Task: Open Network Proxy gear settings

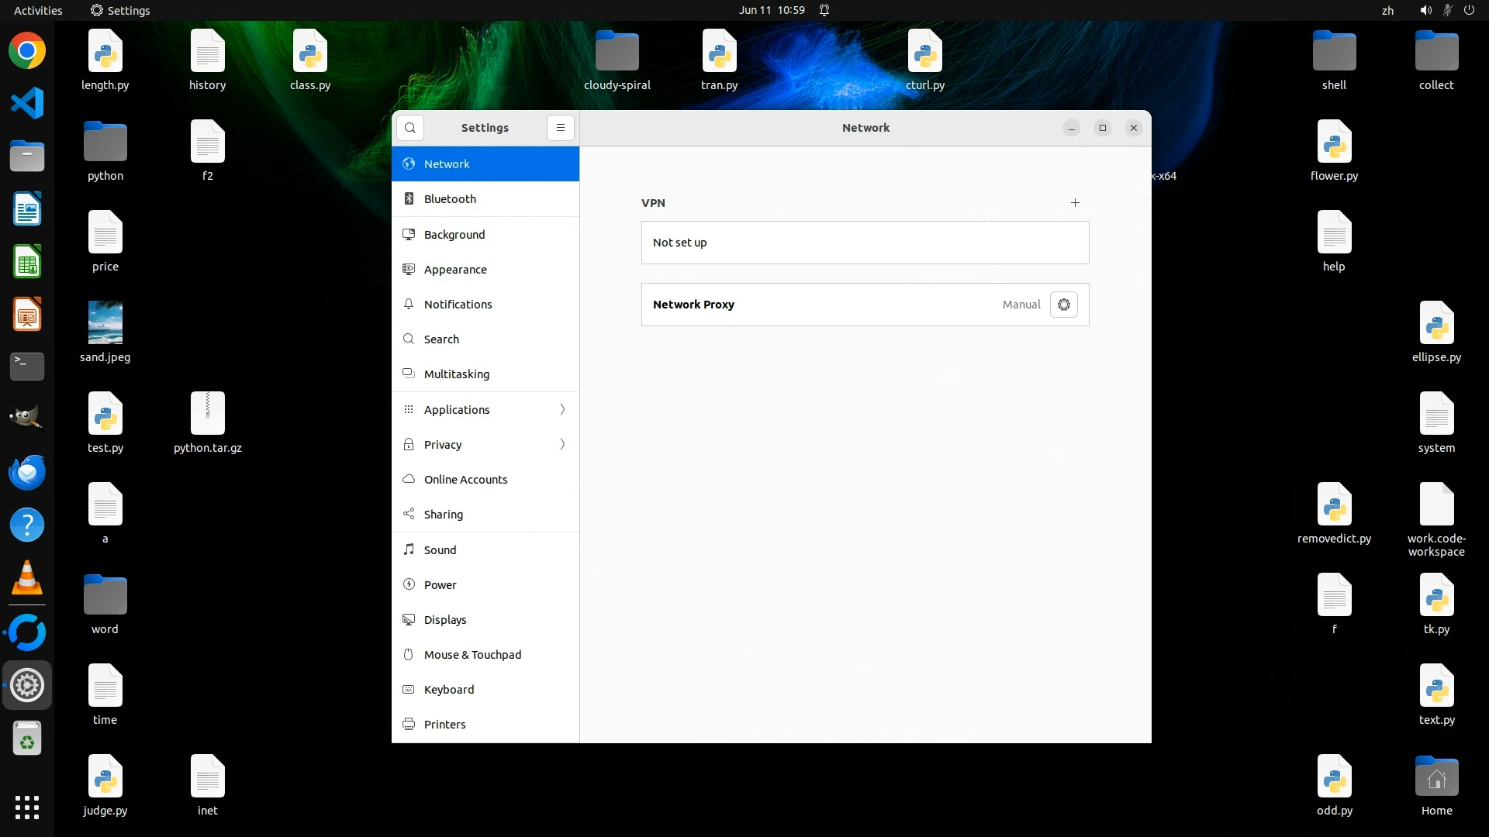Action: coord(1063,305)
